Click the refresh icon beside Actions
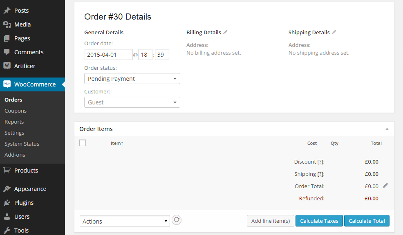The image size is (403, 235). click(177, 220)
